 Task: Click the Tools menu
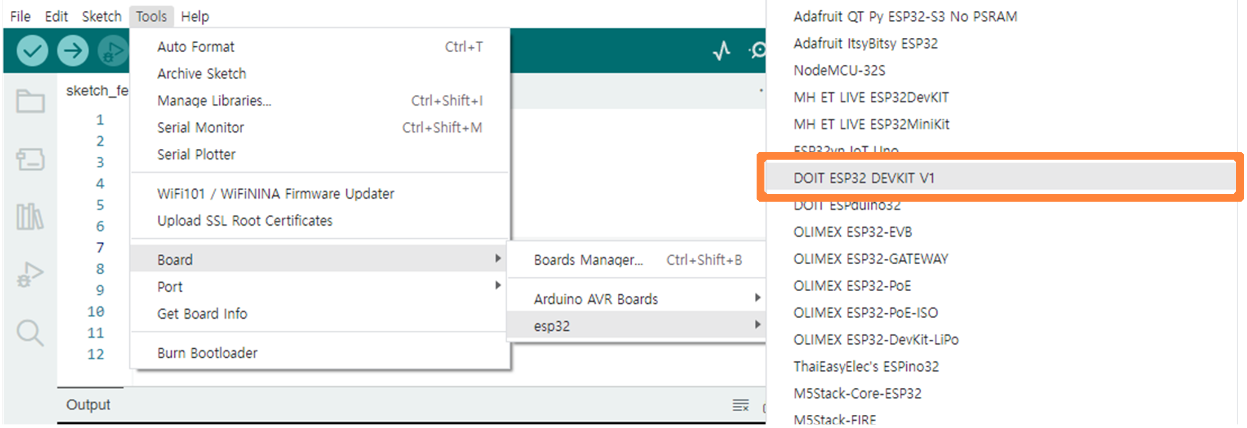[x=151, y=16]
